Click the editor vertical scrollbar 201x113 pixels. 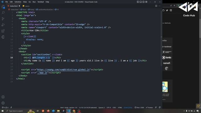161,38
